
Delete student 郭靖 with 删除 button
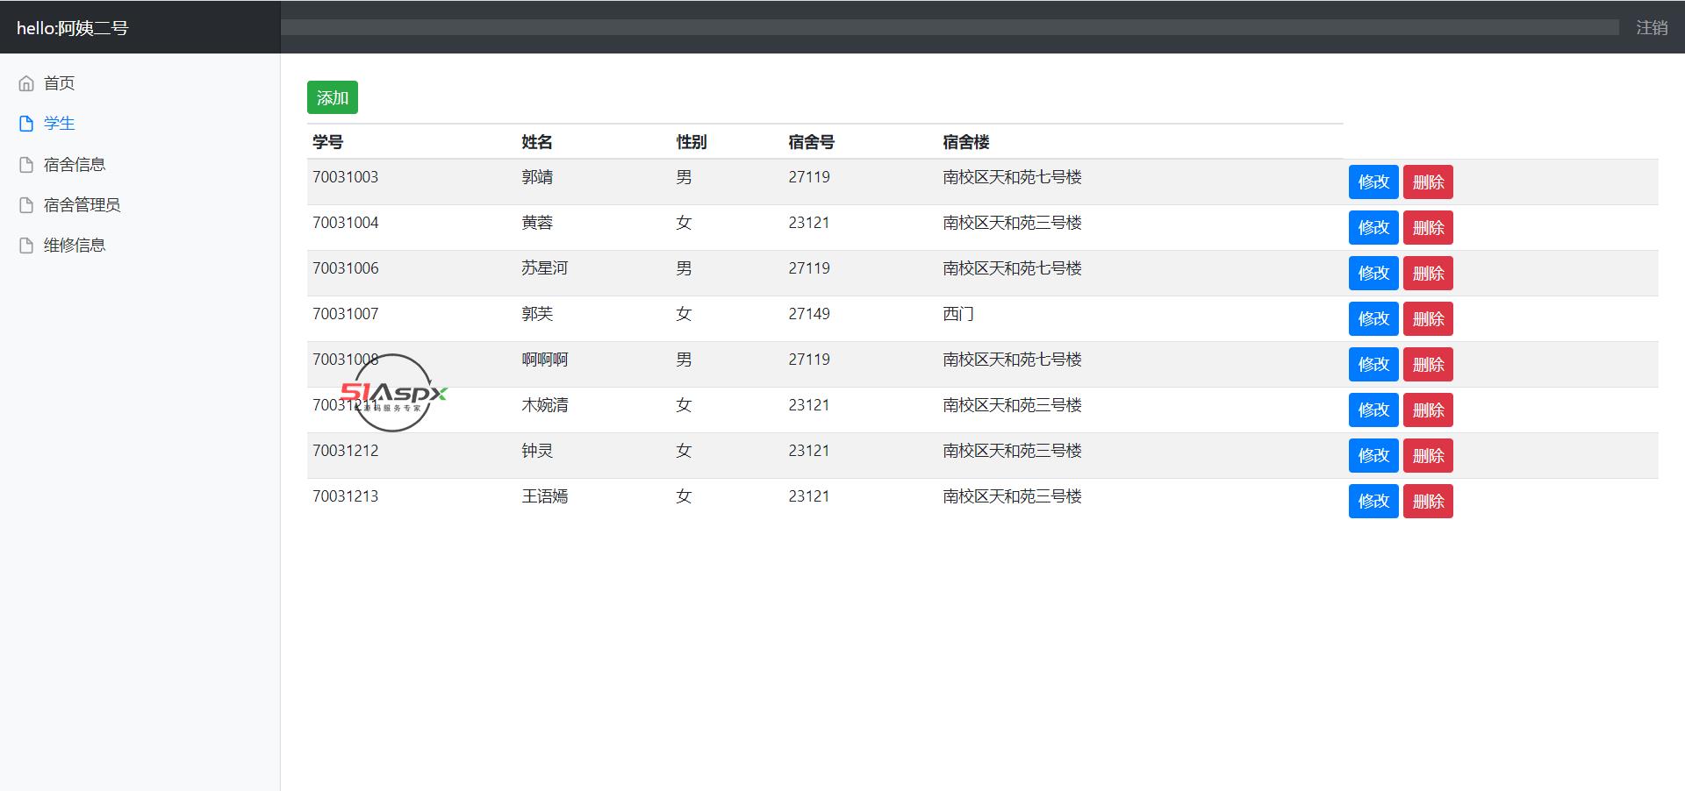click(1427, 182)
